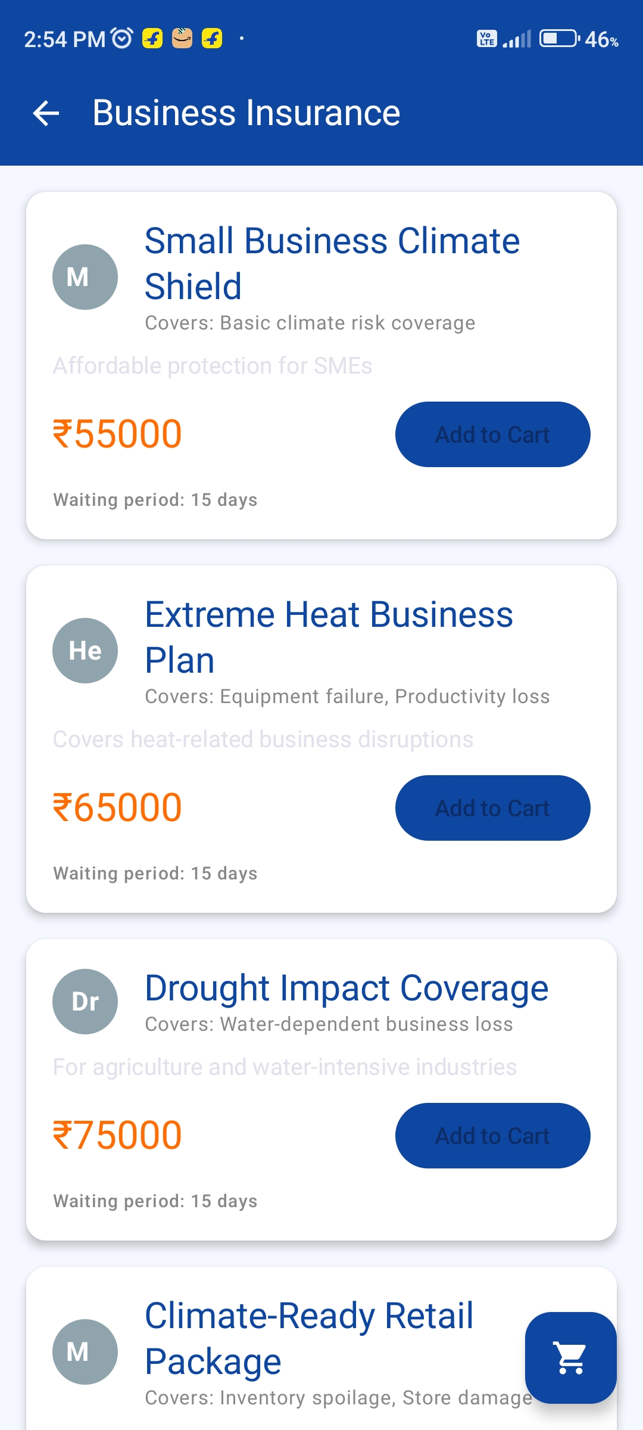The width and height of the screenshot is (643, 1430).
Task: Tap the 'Dr' avatar for Drought Impact Coverage
Action: tap(85, 1002)
